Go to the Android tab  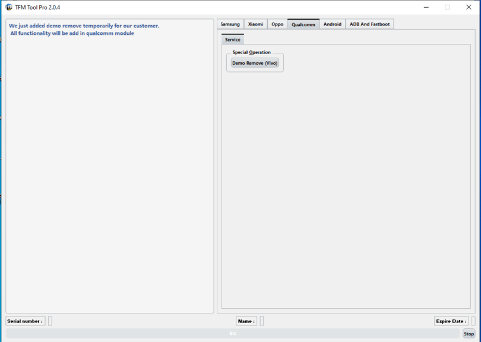[332, 24]
